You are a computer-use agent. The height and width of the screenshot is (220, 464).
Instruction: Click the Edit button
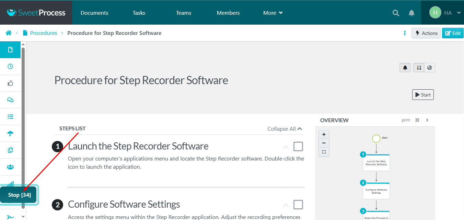point(453,33)
